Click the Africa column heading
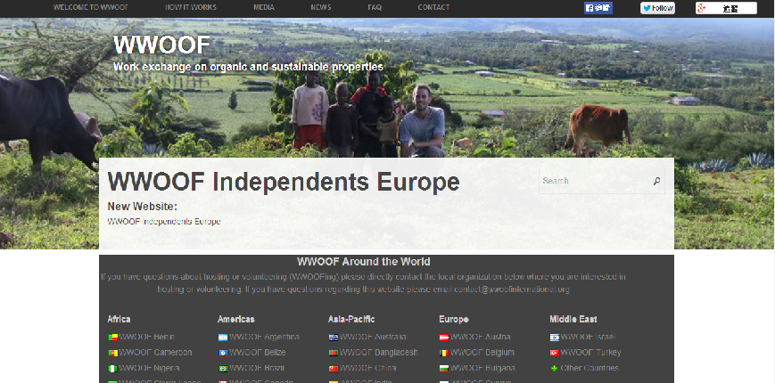 click(120, 320)
